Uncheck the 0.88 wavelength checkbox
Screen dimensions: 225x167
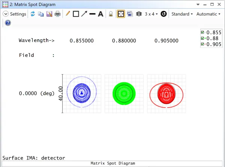coord(202,39)
